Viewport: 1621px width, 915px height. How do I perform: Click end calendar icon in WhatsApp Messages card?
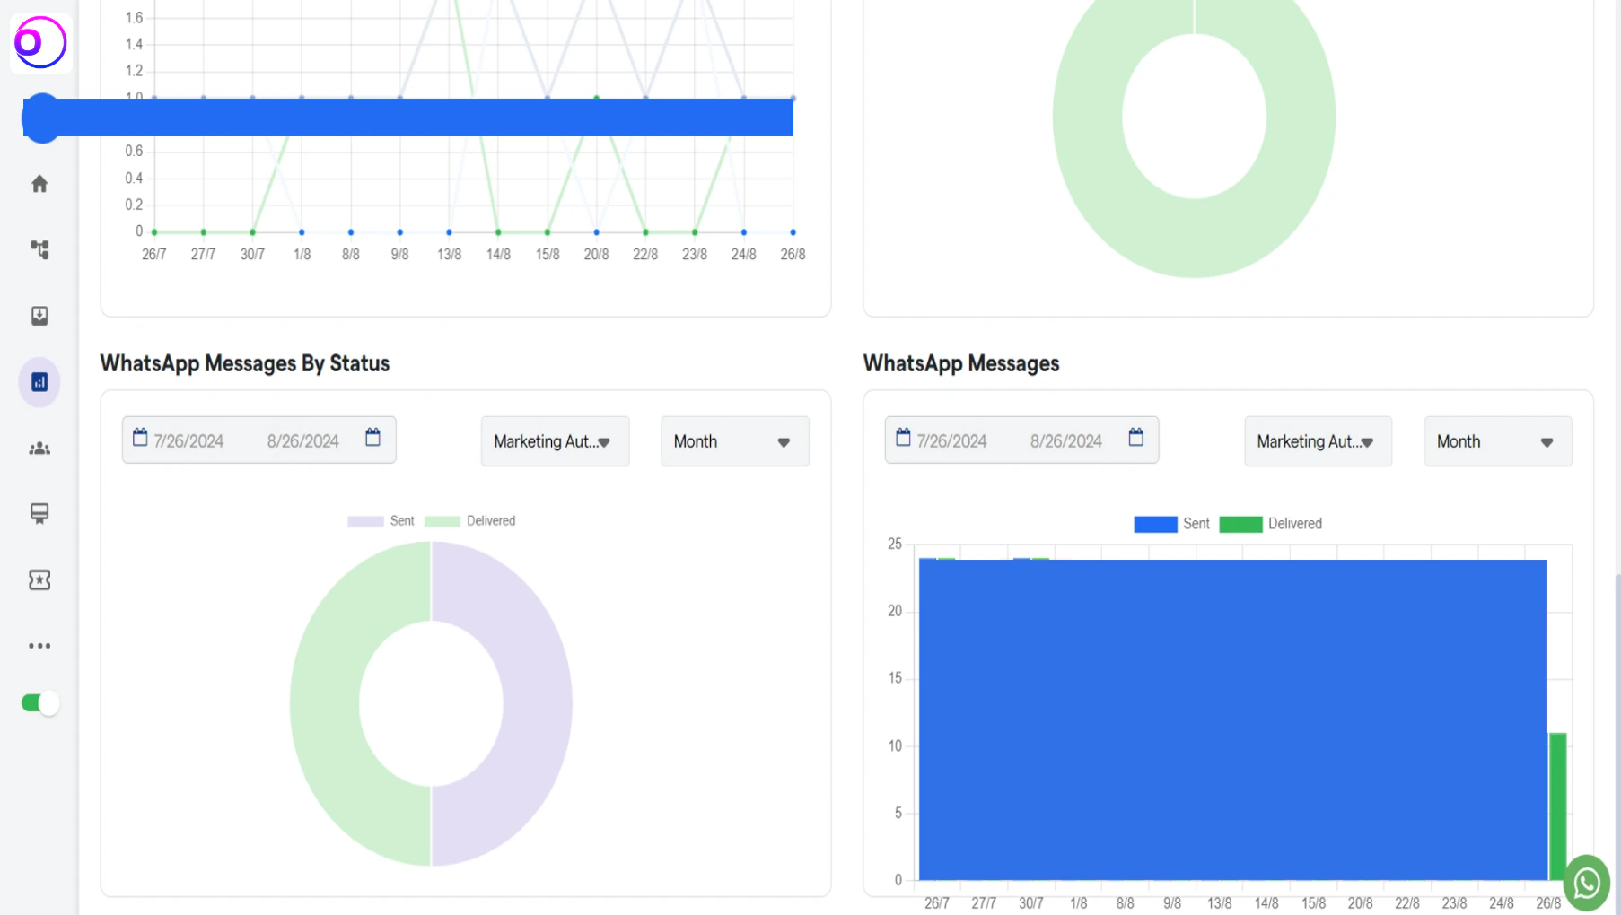pyautogui.click(x=1136, y=438)
